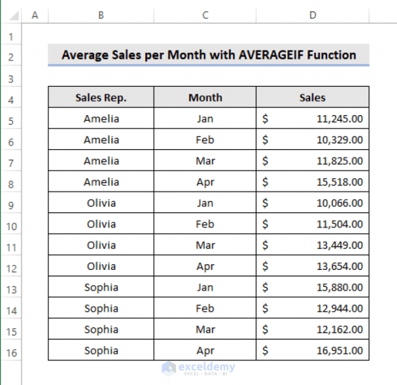Click Mar month cell in row 15
This screenshot has height=385, width=397.
[x=205, y=329]
